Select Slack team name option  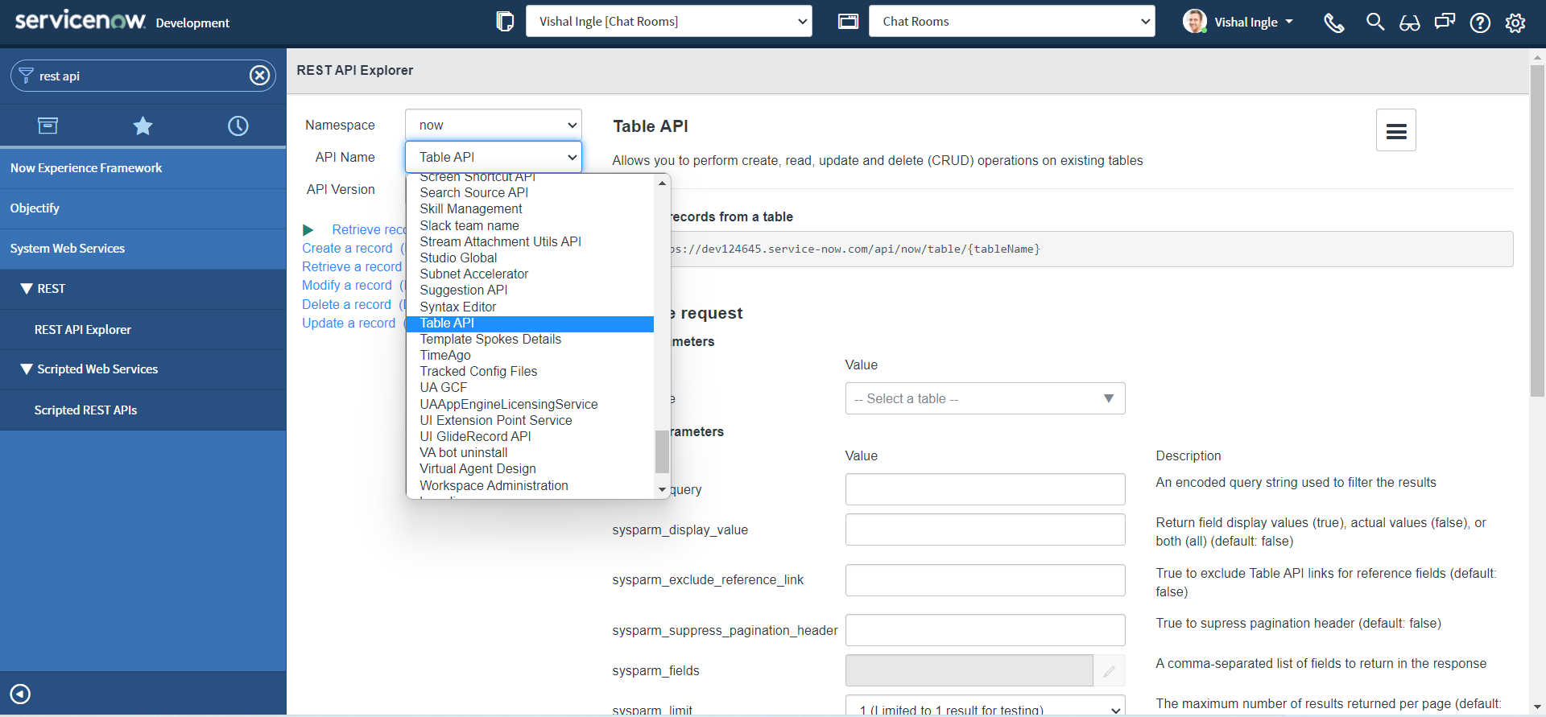pyautogui.click(x=530, y=225)
